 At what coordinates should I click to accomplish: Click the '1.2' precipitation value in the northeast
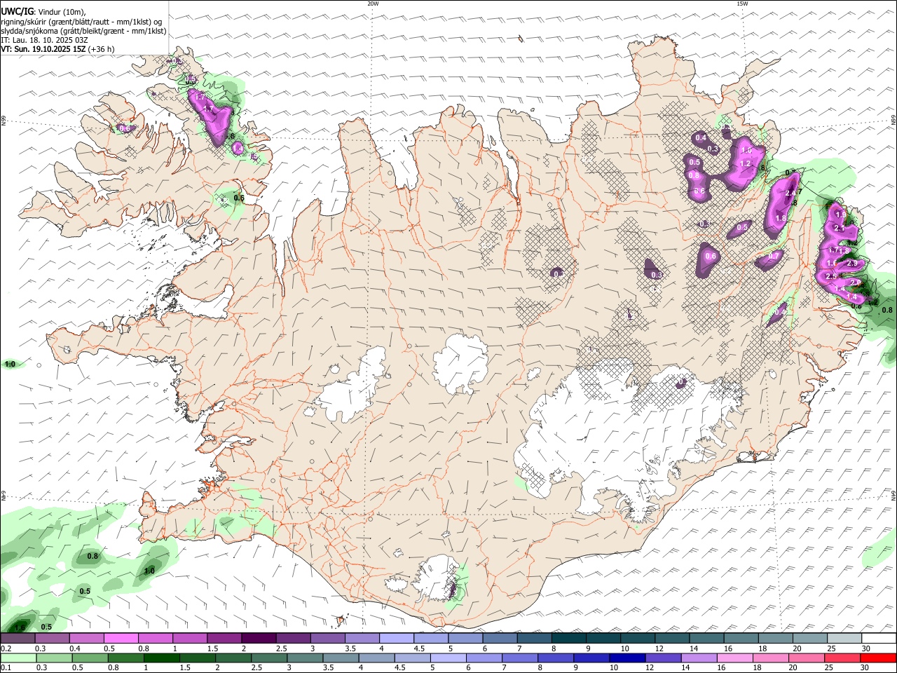[745, 163]
